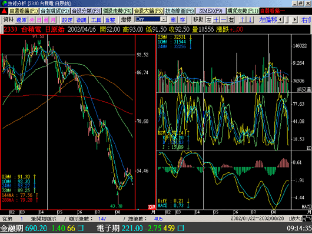This screenshot has width=312, height=234.
Task: Switch to the 自選看盤(F1) tab
Action: point(24,11)
